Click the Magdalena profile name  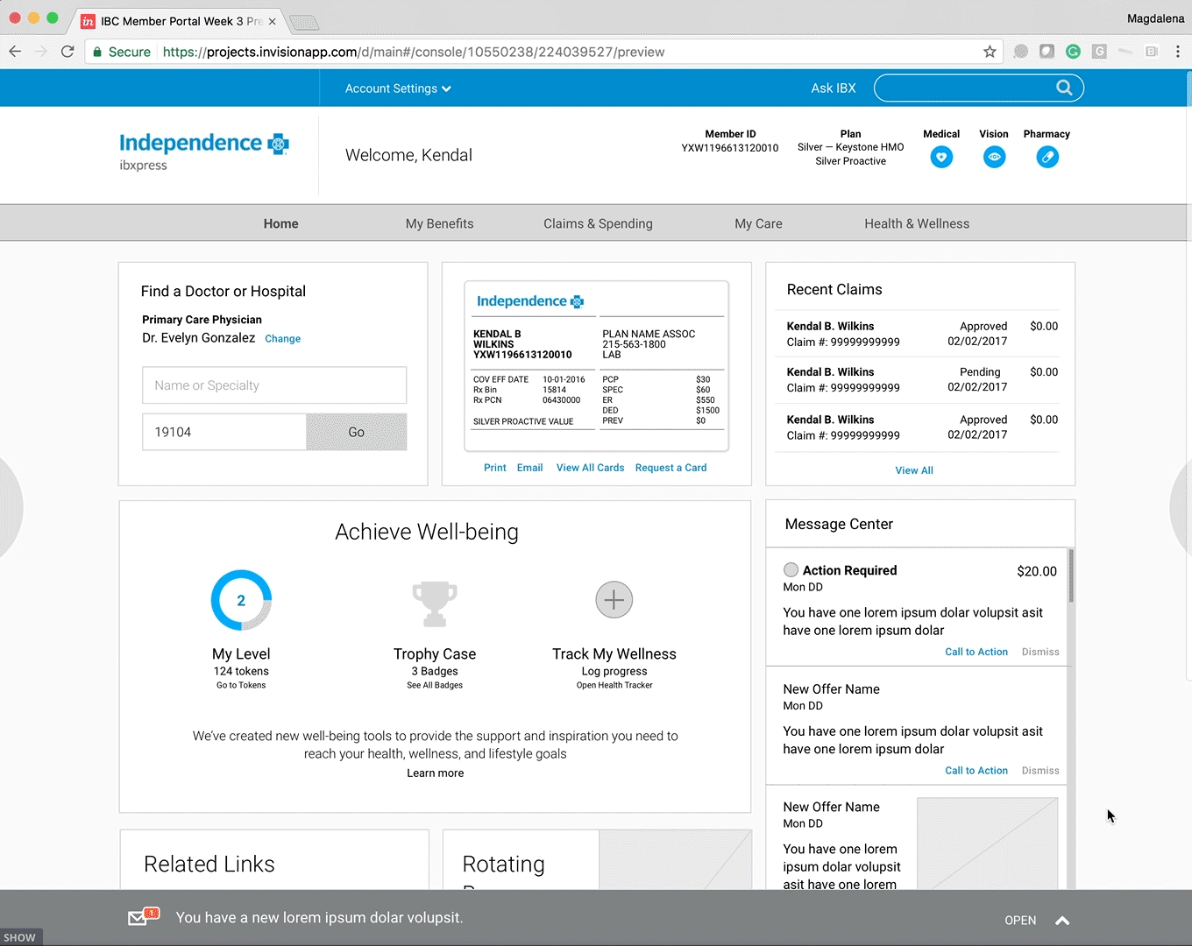tap(1155, 18)
